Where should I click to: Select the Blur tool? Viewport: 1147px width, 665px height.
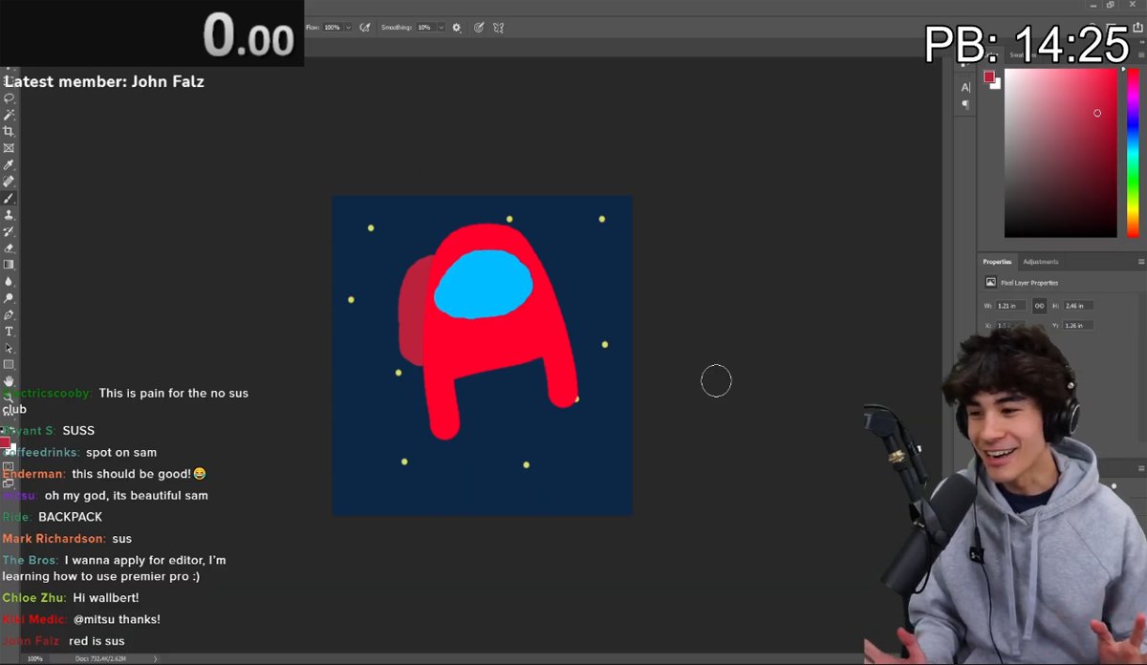[10, 282]
